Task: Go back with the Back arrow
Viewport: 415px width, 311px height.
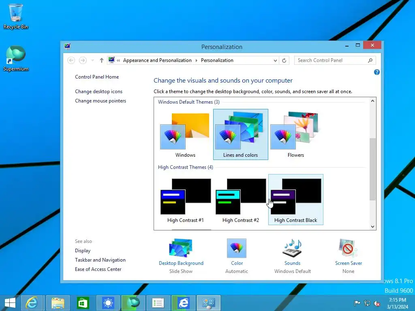Action: pyautogui.click(x=71, y=60)
